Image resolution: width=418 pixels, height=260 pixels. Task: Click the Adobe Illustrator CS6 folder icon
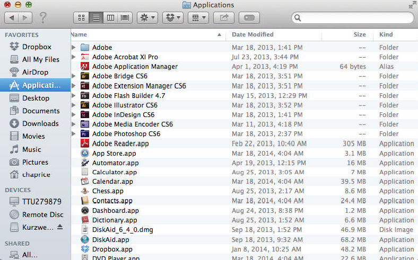point(85,105)
